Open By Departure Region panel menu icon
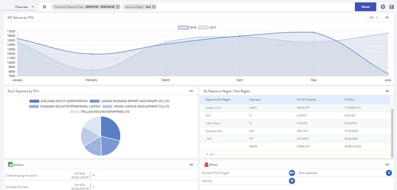 tap(387, 91)
